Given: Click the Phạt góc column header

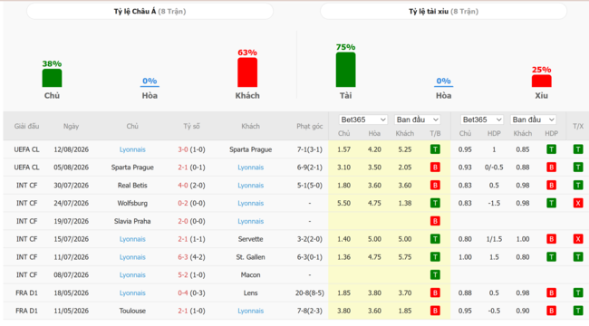Looking at the screenshot, I should coord(310,126).
